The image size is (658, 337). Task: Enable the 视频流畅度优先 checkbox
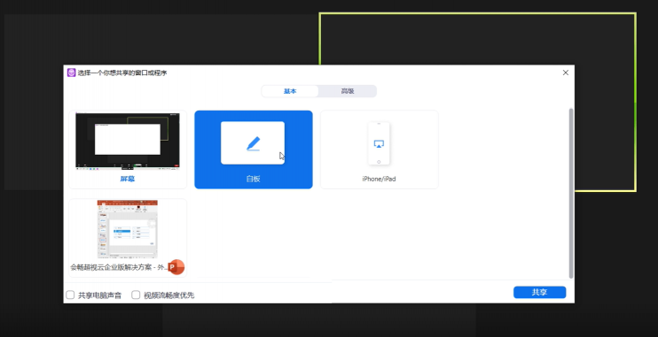[x=136, y=295]
